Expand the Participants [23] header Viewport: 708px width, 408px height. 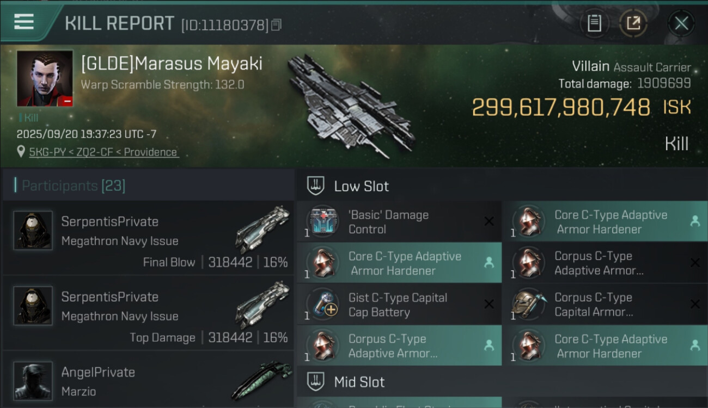148,186
